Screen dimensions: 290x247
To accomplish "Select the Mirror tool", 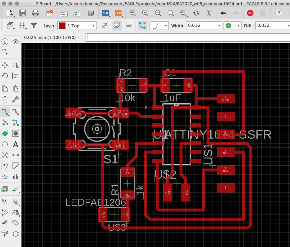I will 16,65.
